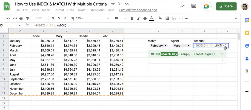Collapse the header with caret

(x=236, y=18)
